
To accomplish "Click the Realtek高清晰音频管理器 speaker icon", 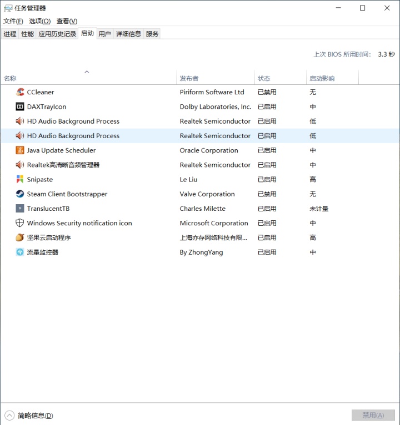I will click(20, 165).
